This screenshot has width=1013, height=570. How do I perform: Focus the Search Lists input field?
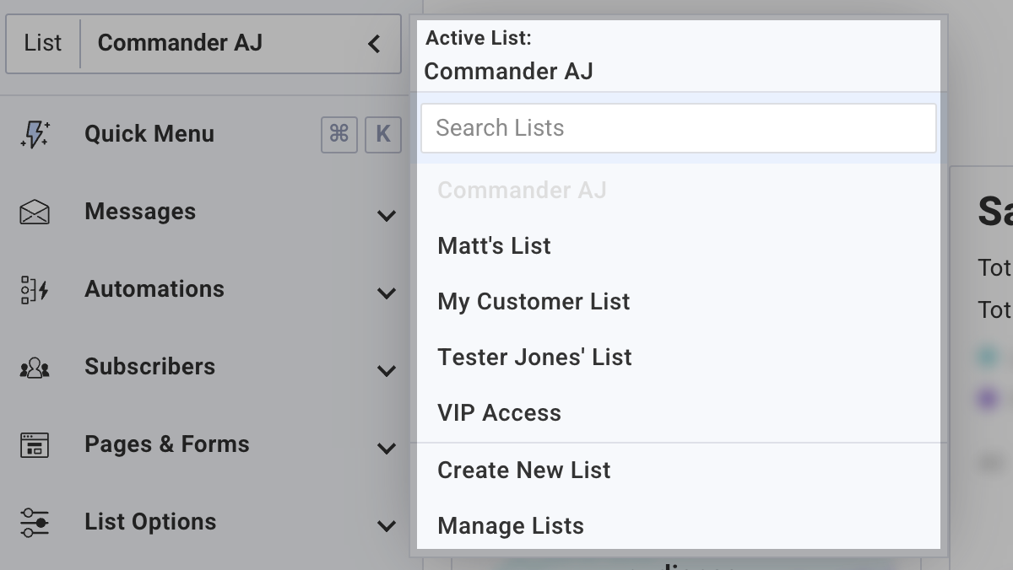click(678, 128)
